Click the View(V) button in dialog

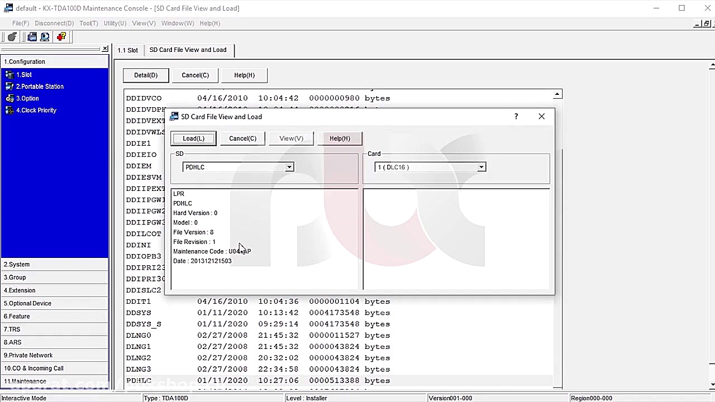coord(291,138)
